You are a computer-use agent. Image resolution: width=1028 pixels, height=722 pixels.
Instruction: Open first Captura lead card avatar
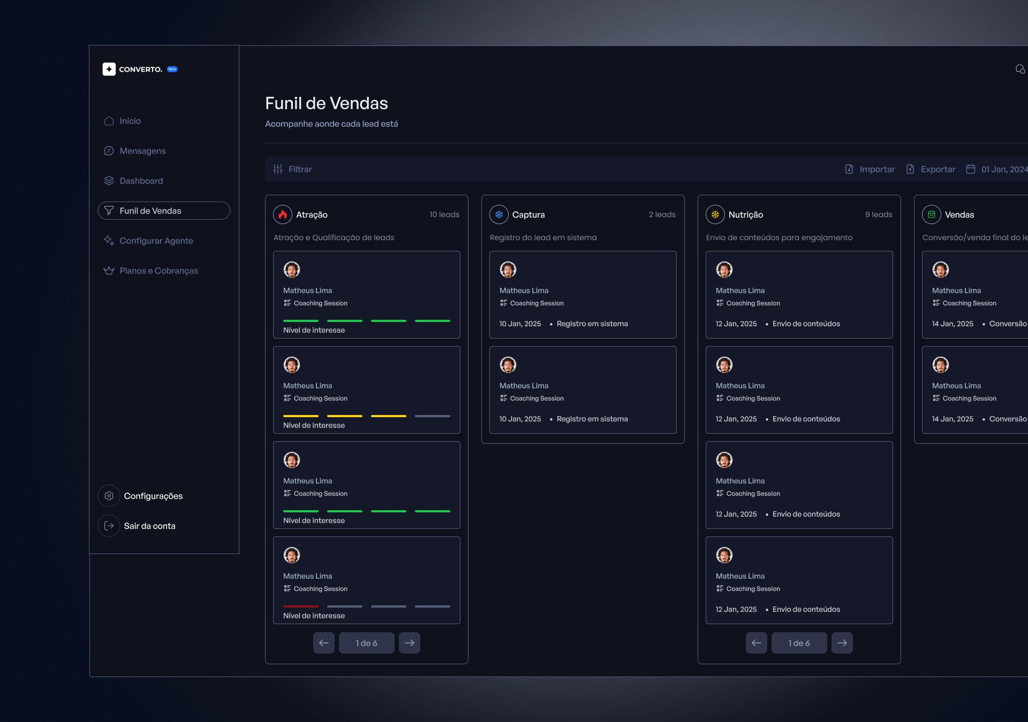point(508,270)
